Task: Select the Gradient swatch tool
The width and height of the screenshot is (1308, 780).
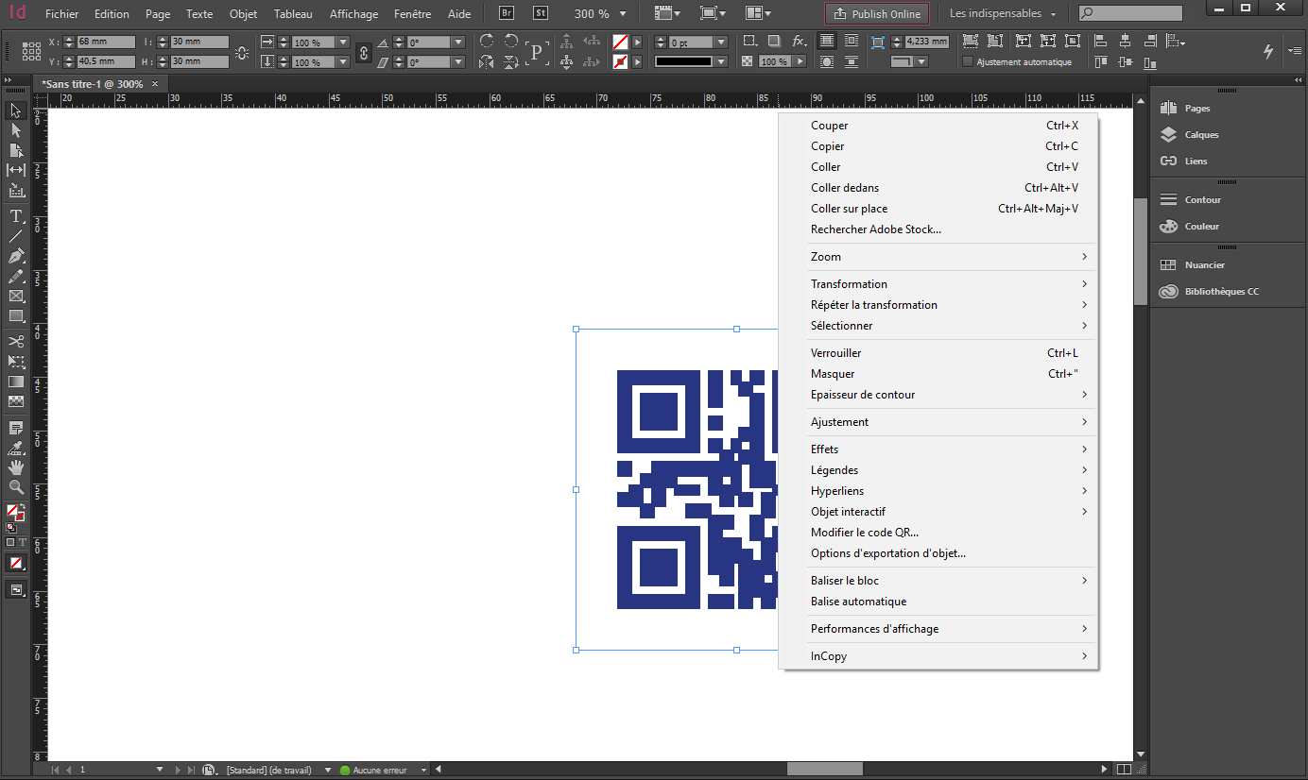Action: coord(15,381)
